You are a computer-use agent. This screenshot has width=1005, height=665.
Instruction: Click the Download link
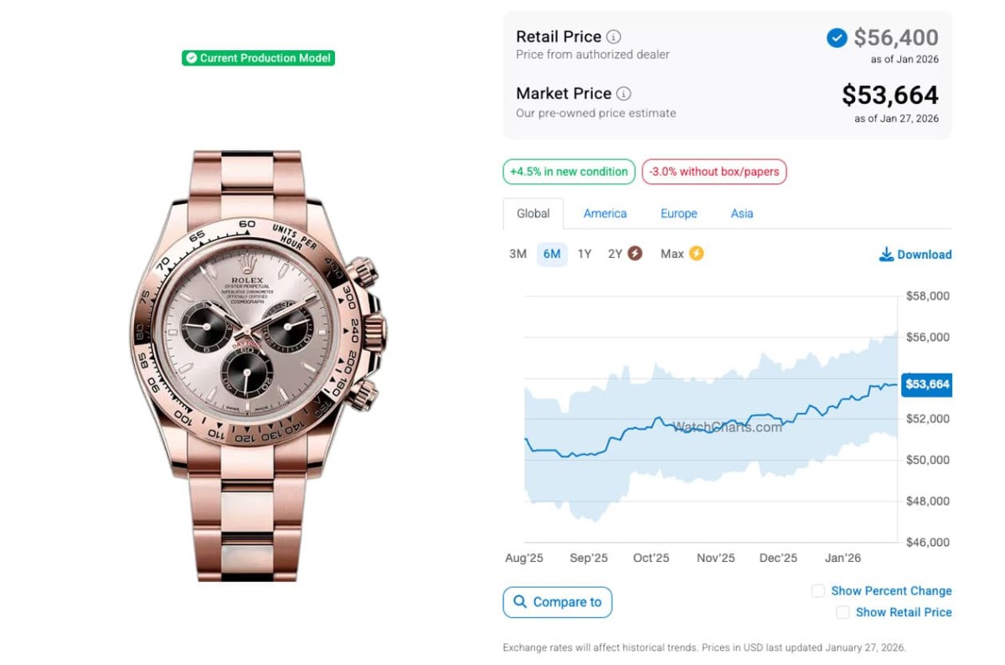pos(924,255)
